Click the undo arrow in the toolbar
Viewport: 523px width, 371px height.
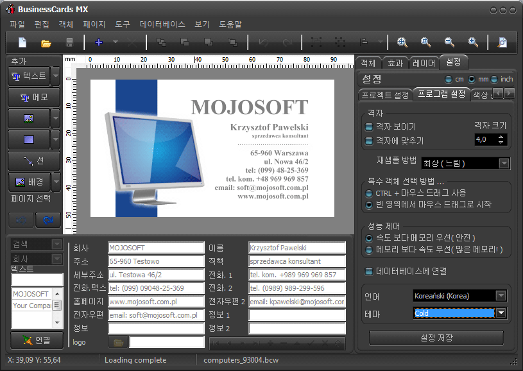(264, 42)
